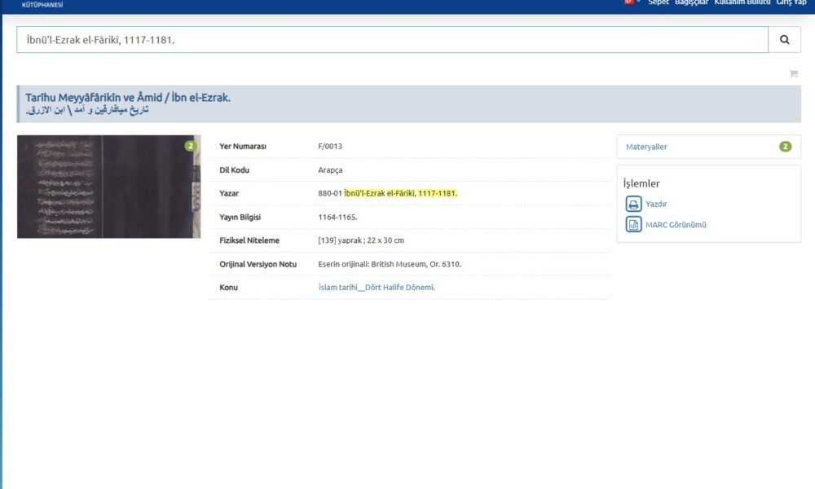Click the MARC Görünümü icon

[633, 225]
